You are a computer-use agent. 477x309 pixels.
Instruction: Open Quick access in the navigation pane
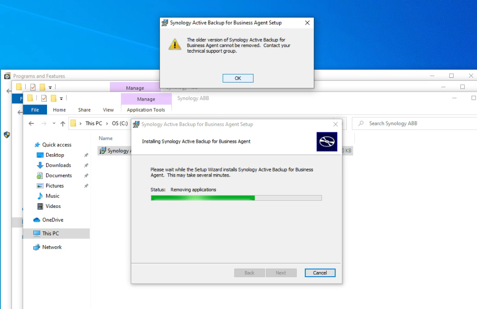pos(57,145)
